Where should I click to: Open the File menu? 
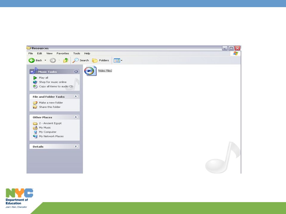click(31, 53)
